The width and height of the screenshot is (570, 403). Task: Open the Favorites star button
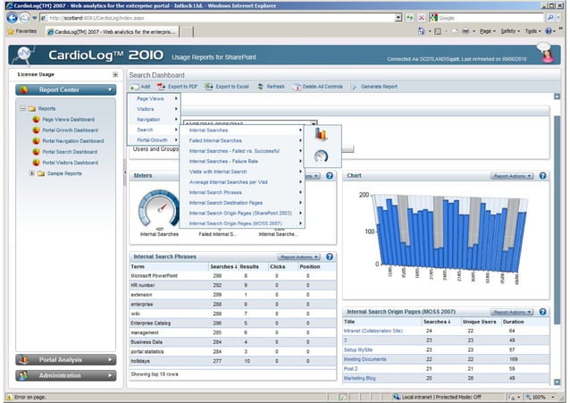point(22,31)
